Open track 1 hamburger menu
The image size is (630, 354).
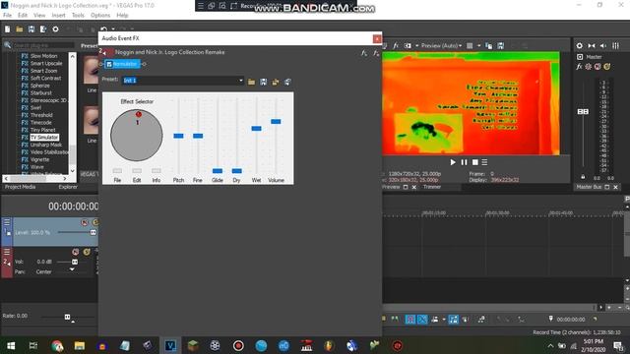(x=7, y=222)
